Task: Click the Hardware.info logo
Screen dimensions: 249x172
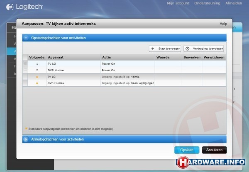Action: (x=211, y=162)
